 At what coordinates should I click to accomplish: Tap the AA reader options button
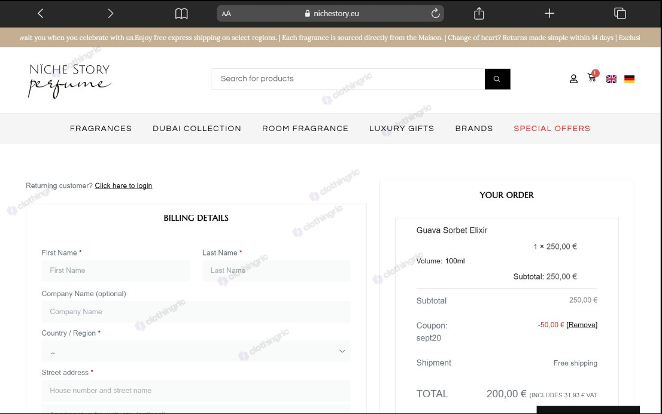pyautogui.click(x=226, y=14)
